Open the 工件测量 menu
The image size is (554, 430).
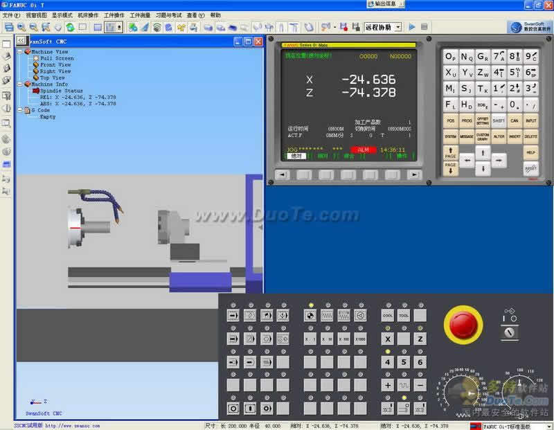[x=140, y=15]
